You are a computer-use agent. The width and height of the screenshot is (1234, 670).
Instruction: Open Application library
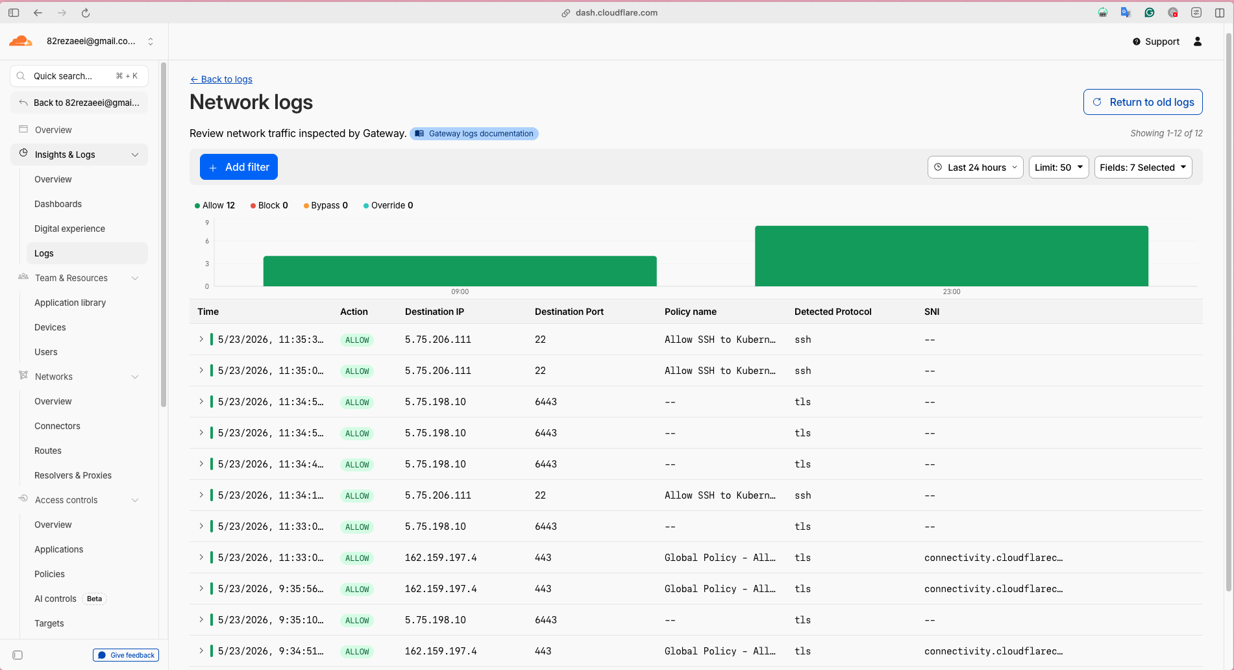click(70, 303)
